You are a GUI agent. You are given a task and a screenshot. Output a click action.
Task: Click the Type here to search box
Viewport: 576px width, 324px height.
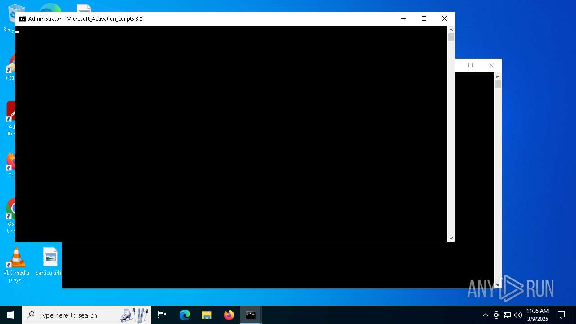pyautogui.click(x=86, y=315)
